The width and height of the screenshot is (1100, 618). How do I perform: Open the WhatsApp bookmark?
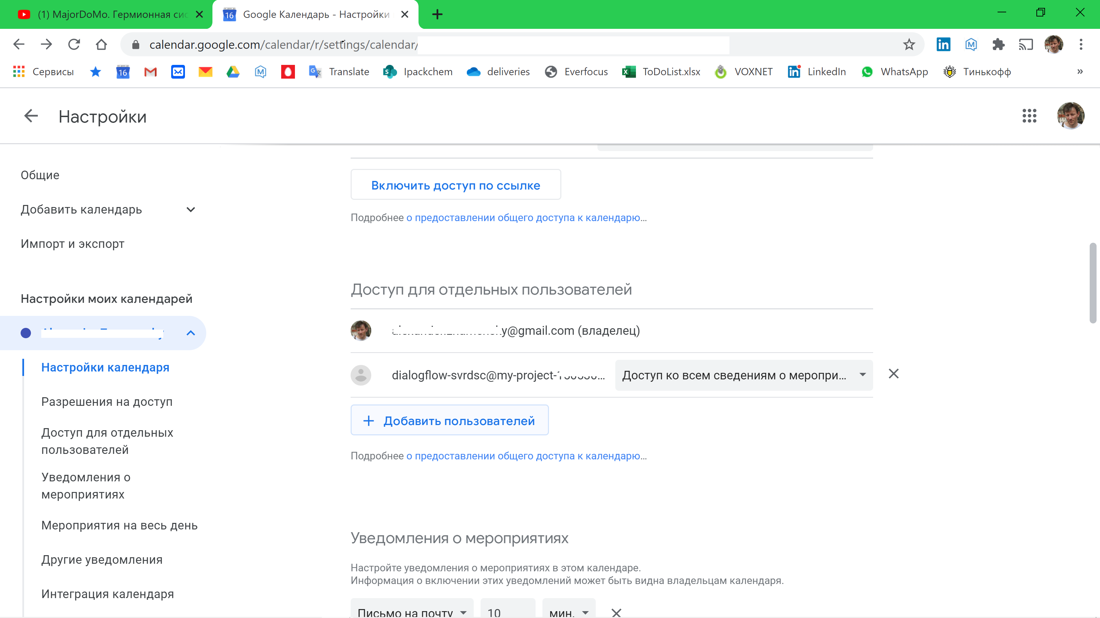(x=895, y=72)
